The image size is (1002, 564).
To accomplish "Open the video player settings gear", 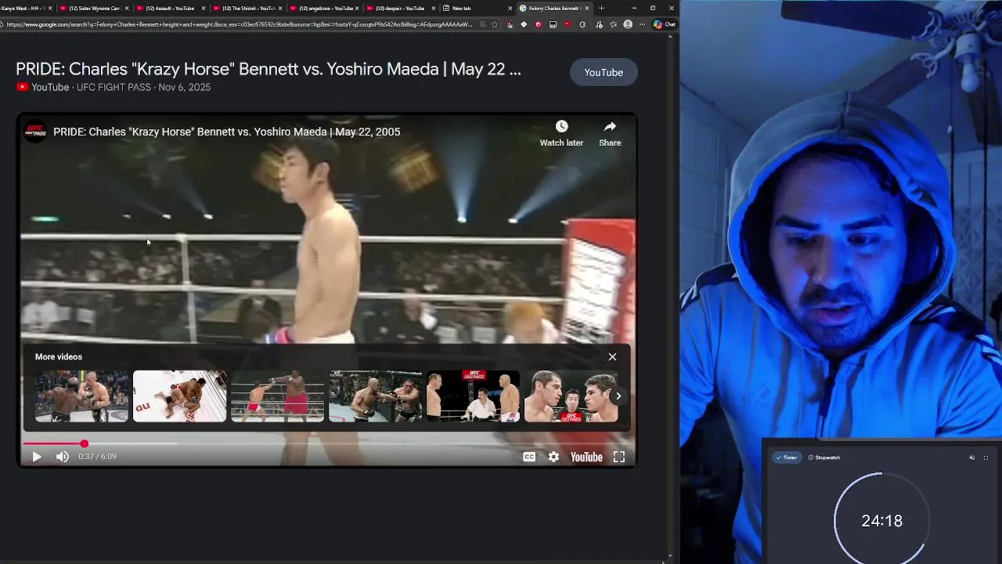I will click(553, 457).
